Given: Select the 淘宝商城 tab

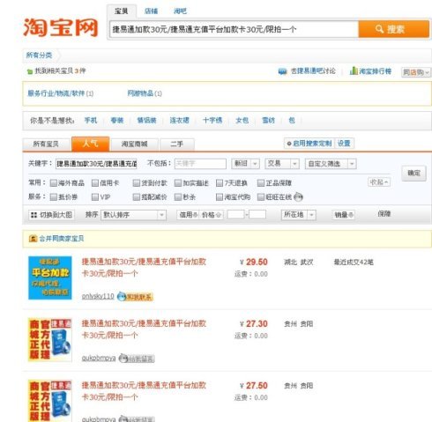Looking at the screenshot, I should (134, 144).
